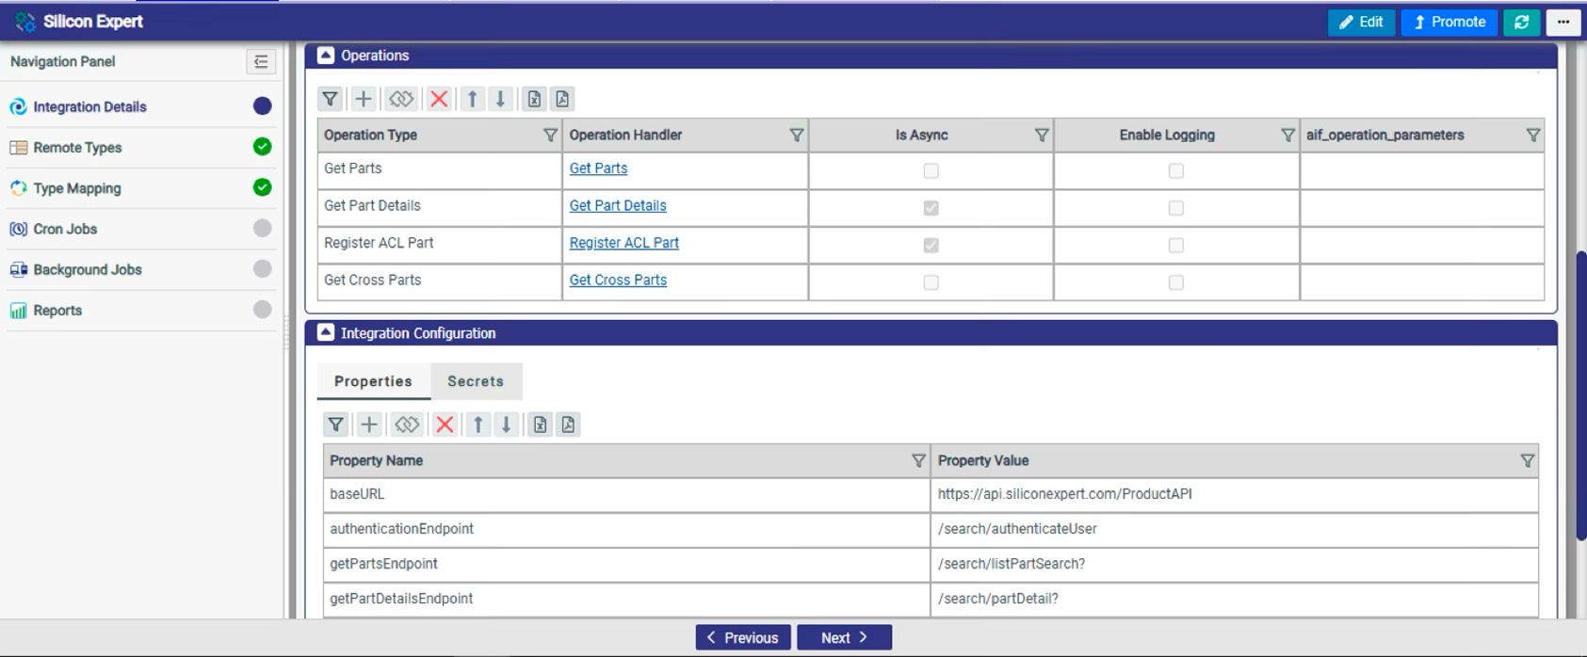Switch to the Properties tab
The image size is (1587, 657).
[373, 381]
